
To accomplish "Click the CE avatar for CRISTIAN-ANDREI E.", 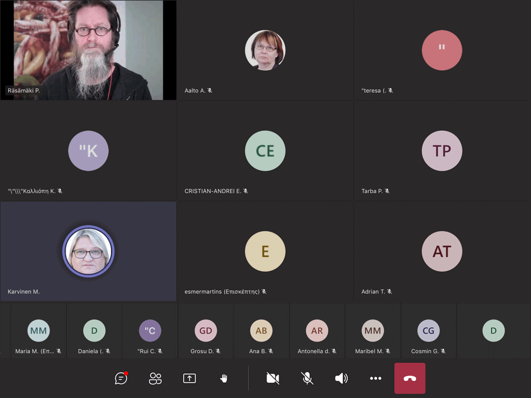I will coord(265,151).
